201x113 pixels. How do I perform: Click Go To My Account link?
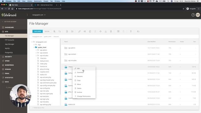tap(9, 22)
